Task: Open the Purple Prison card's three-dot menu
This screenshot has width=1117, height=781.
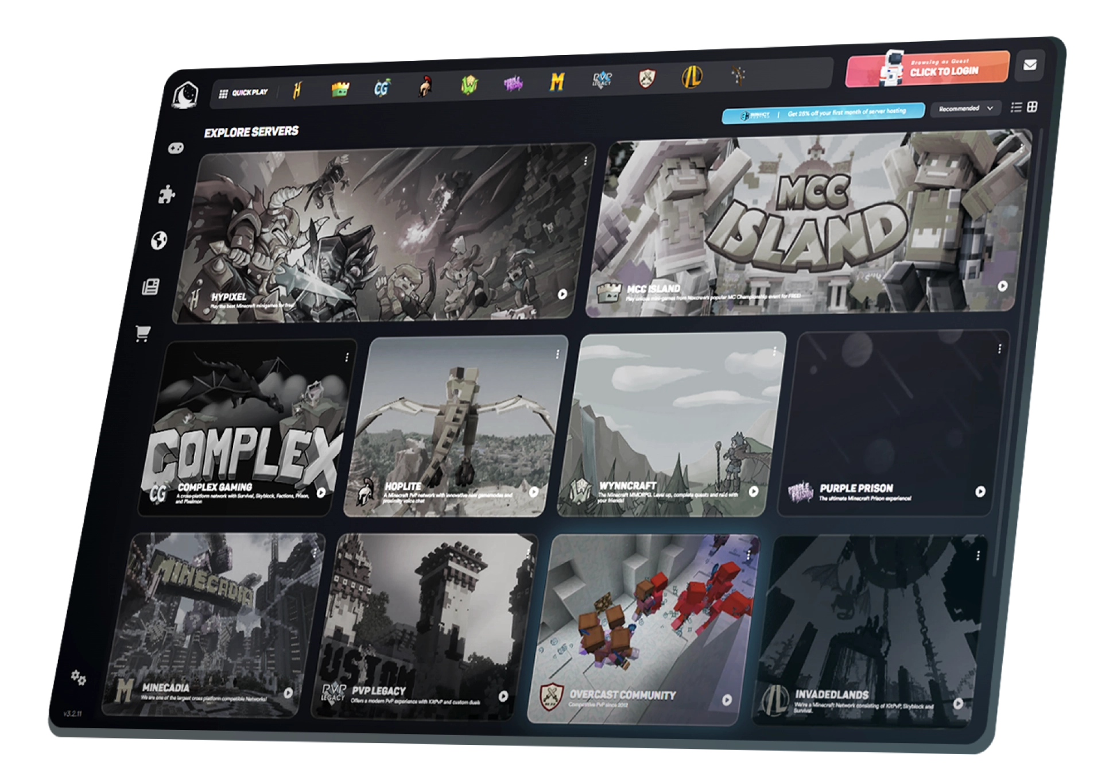Action: pos(999,349)
